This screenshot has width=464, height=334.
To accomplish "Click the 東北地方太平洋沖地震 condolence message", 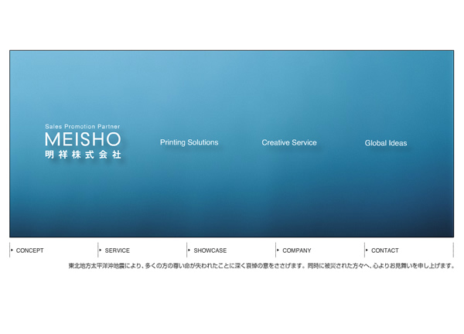I will click(261, 266).
